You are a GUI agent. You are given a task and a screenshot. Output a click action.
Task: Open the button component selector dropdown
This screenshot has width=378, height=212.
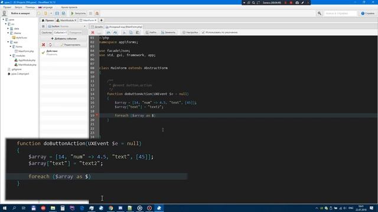point(67,26)
